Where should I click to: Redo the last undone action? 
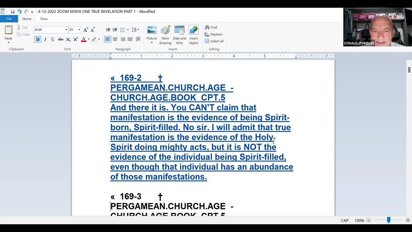tap(26, 12)
